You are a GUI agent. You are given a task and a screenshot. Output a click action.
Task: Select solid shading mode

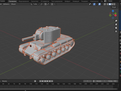pyautogui.click(x=110, y=4)
